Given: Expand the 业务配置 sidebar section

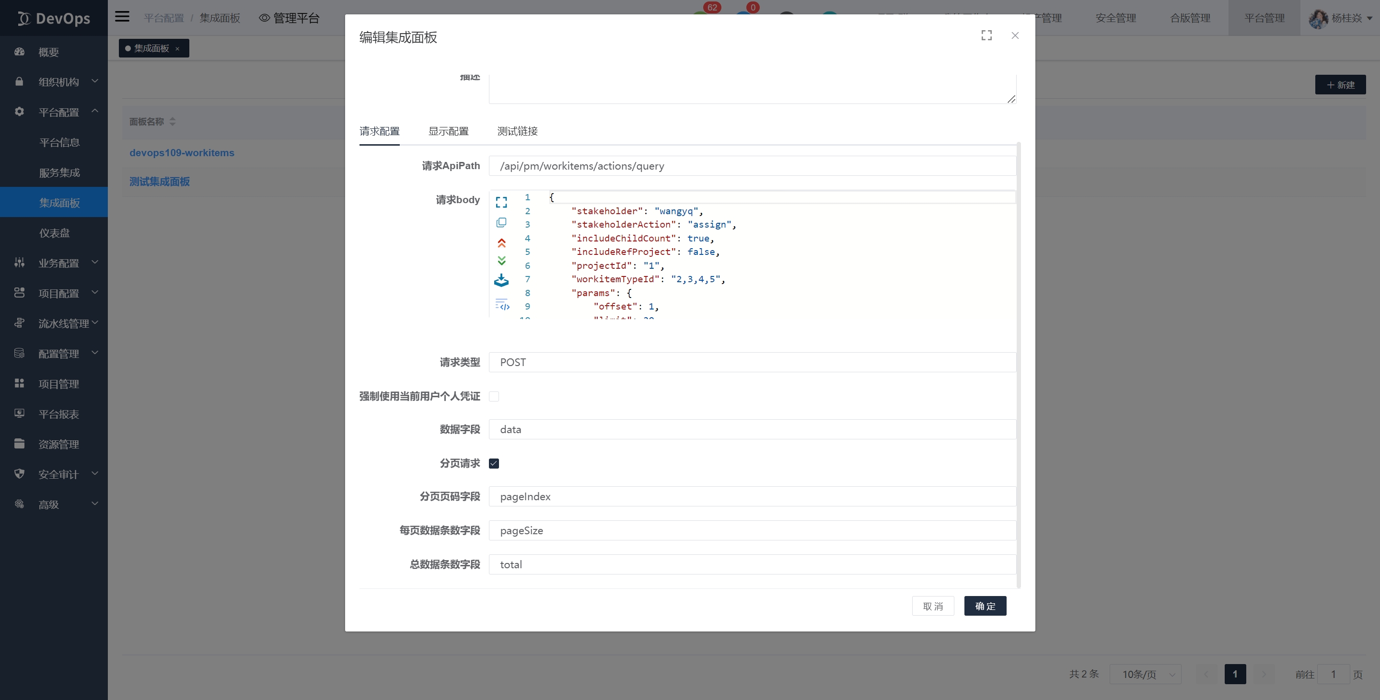Looking at the screenshot, I should (x=58, y=263).
